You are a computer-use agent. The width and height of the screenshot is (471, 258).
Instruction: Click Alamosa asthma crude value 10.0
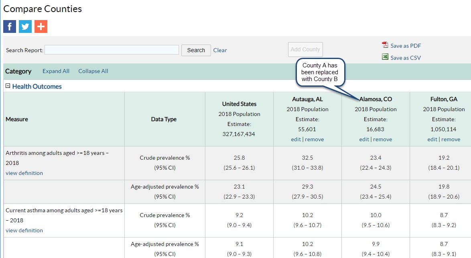pos(376,215)
